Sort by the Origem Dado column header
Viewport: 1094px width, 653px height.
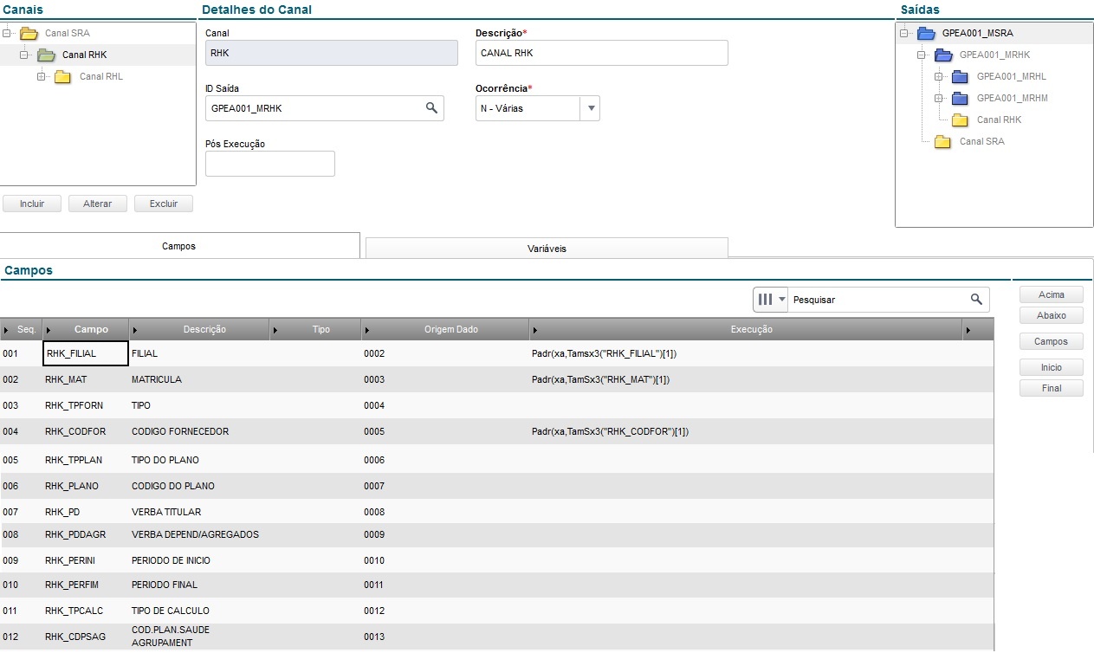(x=450, y=330)
